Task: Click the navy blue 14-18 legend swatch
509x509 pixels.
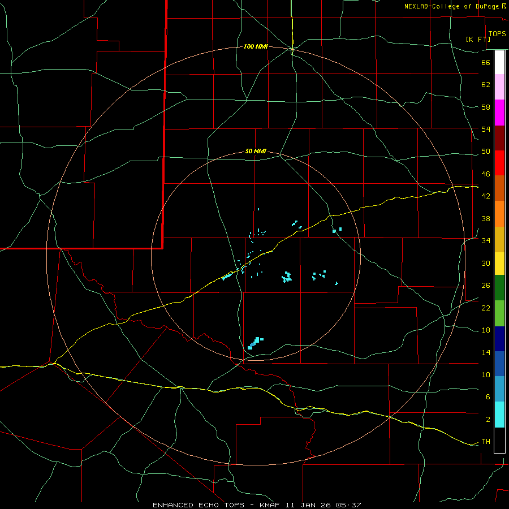Action: 499,339
